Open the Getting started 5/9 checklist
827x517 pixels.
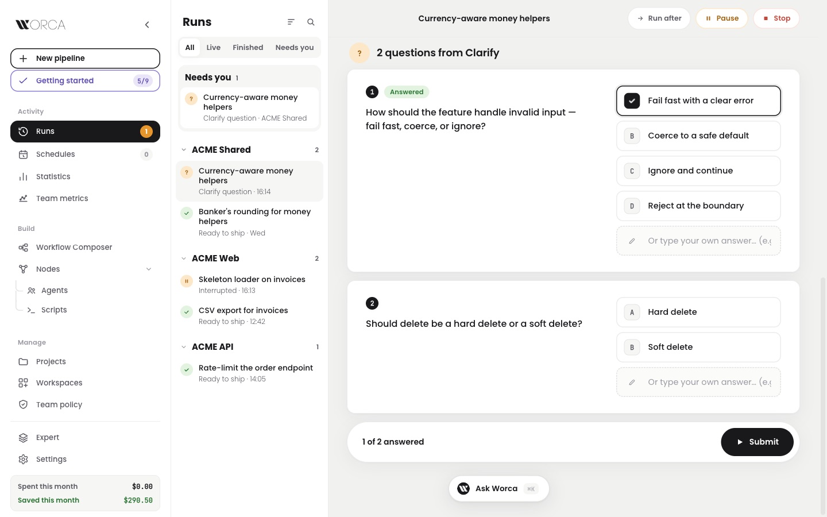tap(85, 80)
